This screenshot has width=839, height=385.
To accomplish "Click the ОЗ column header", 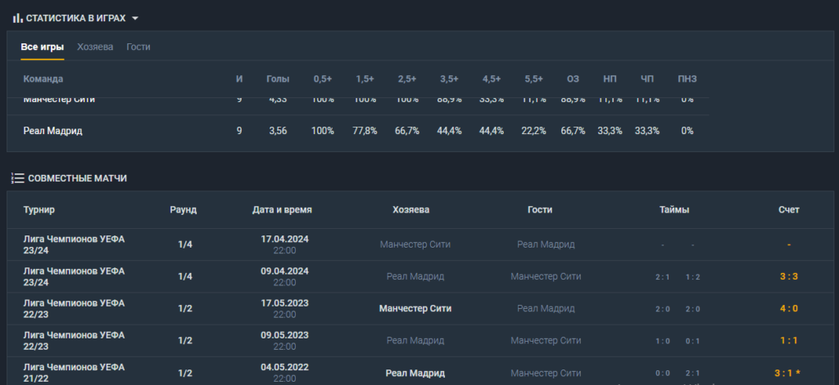I will (573, 79).
